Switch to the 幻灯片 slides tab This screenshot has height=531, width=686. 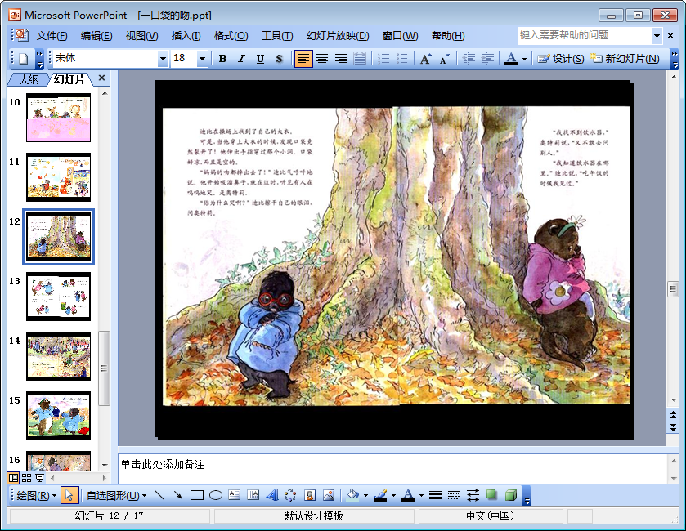(70, 79)
